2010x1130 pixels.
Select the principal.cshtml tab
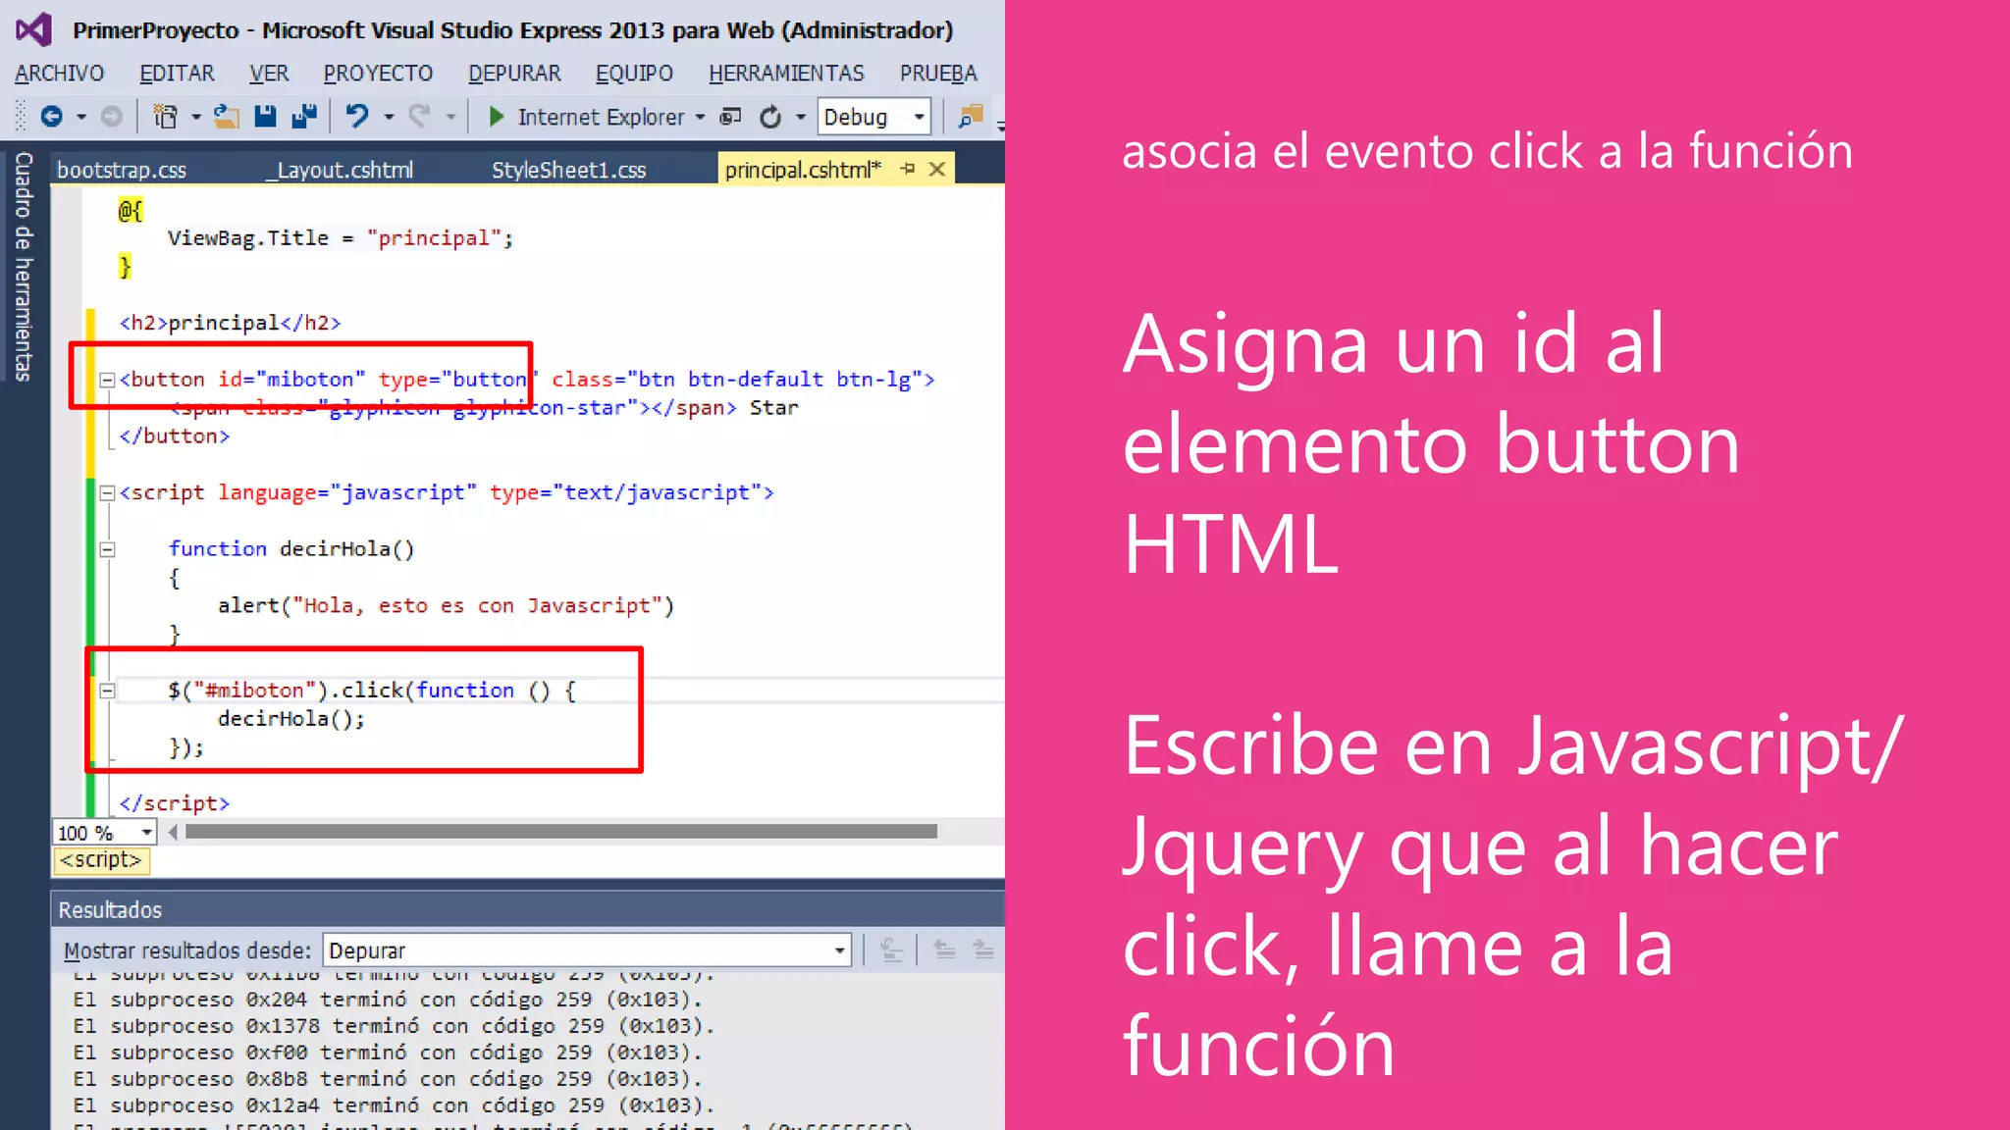click(x=803, y=170)
